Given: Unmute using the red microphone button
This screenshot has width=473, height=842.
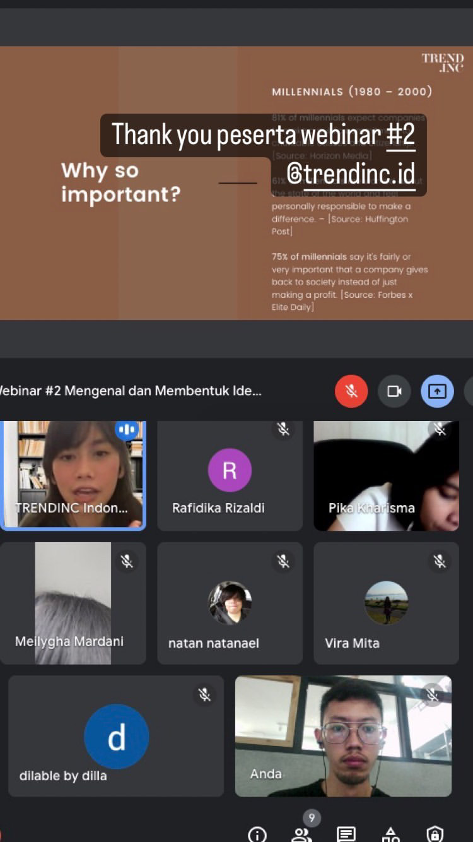Looking at the screenshot, I should pyautogui.click(x=351, y=391).
